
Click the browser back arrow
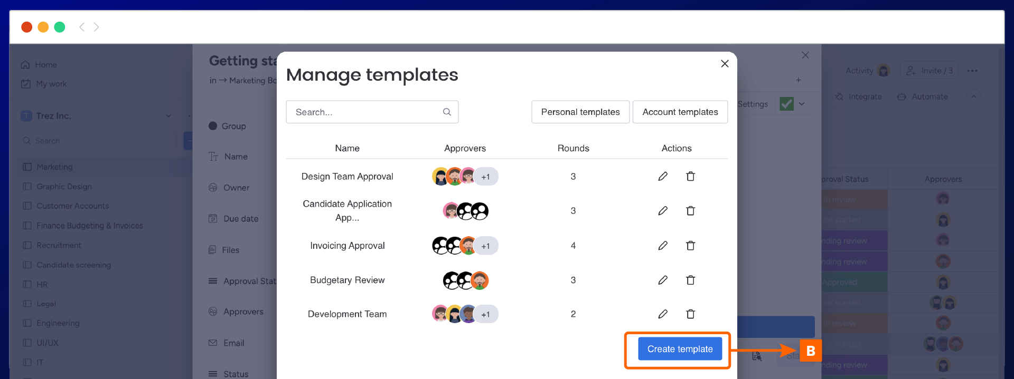[x=82, y=27]
